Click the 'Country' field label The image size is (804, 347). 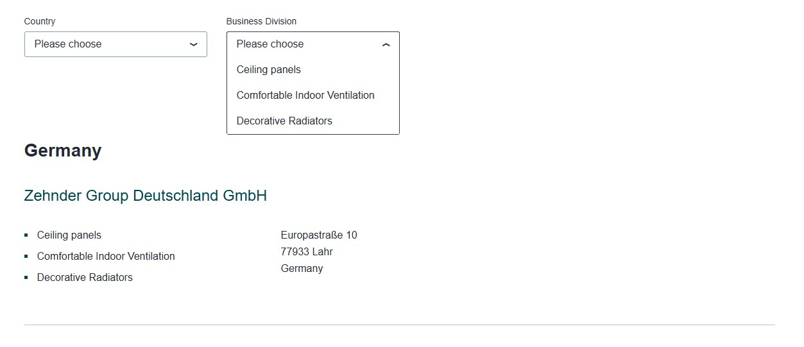tap(40, 21)
